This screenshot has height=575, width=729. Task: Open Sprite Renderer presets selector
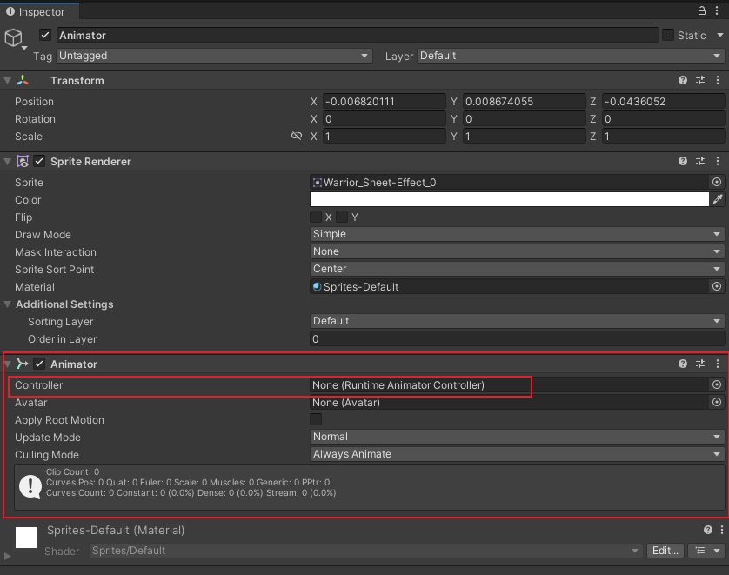point(700,161)
